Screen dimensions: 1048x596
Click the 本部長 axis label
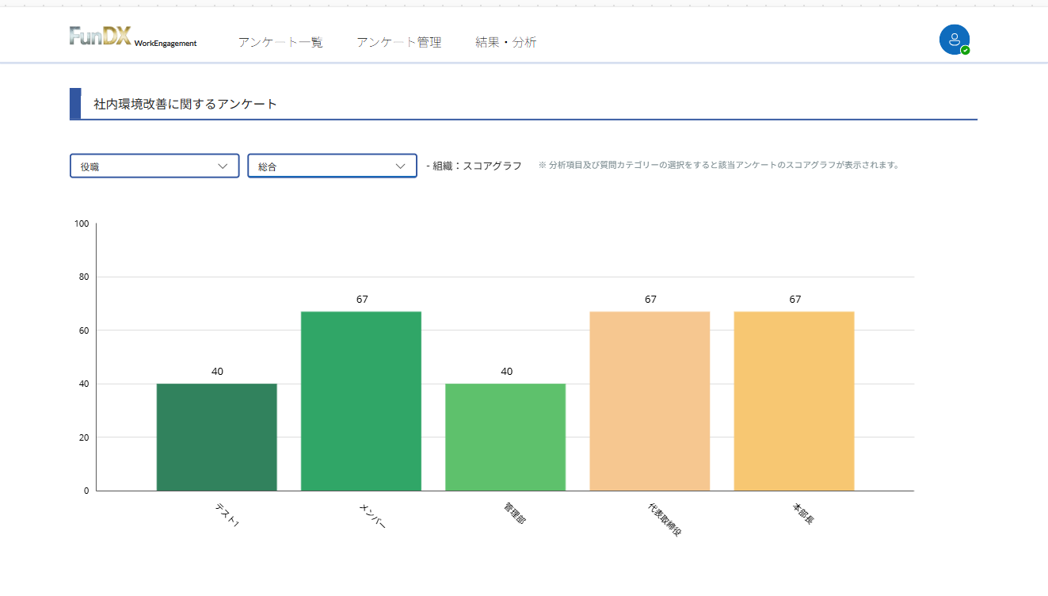(x=802, y=513)
